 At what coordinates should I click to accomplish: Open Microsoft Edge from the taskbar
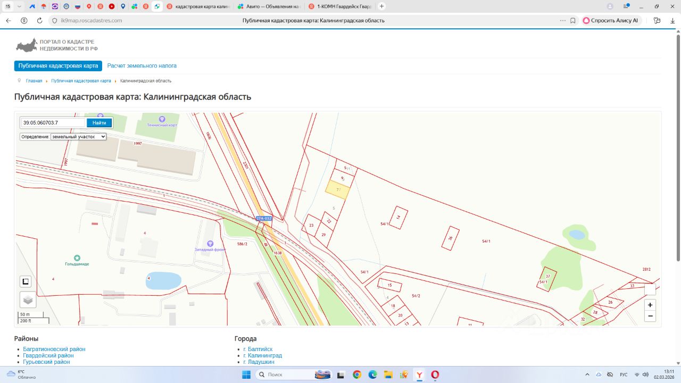(373, 374)
